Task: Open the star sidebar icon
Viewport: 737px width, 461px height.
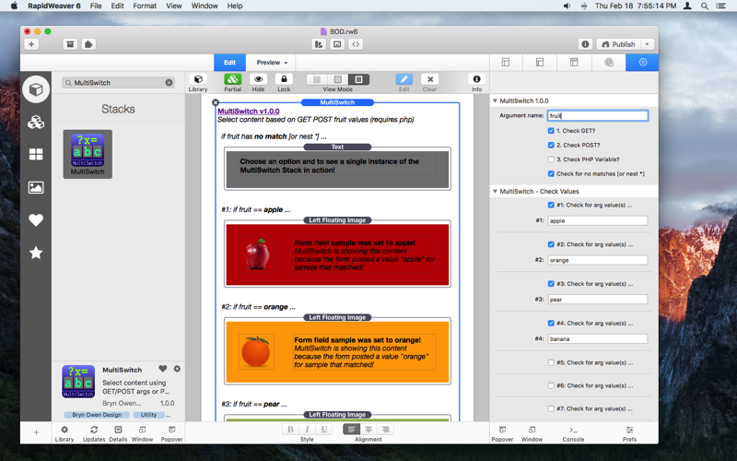Action: tap(36, 253)
